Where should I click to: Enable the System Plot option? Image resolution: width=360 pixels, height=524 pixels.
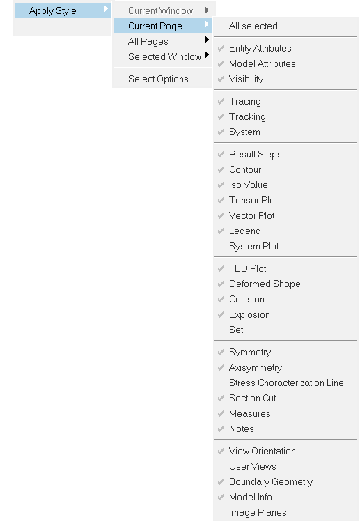(x=285, y=246)
